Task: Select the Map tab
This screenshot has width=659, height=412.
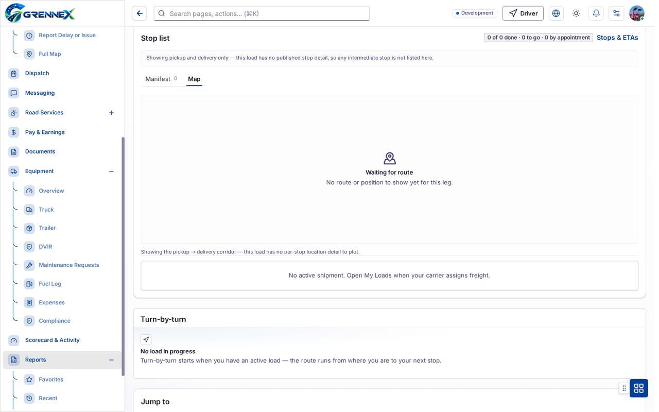Action: pos(194,79)
